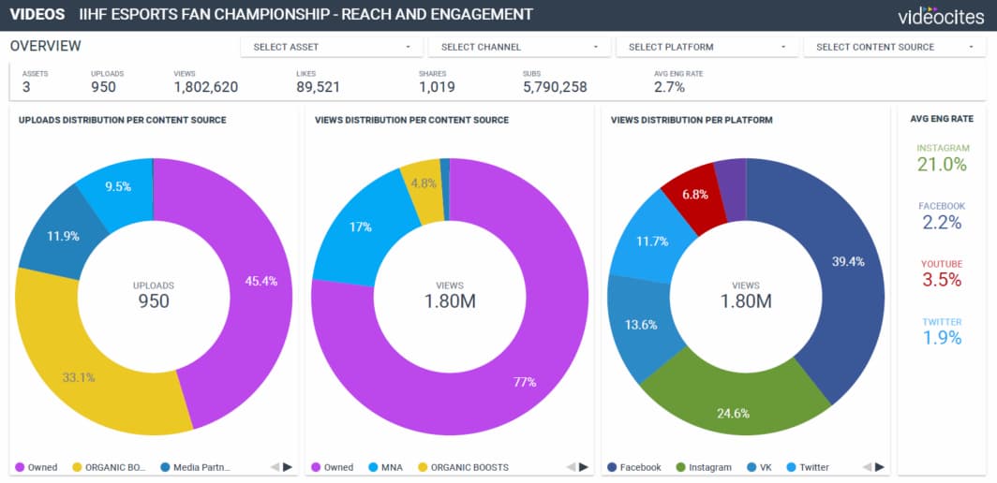Click previous arrow in views per platform legend
Image resolution: width=997 pixels, height=483 pixels.
867,467
